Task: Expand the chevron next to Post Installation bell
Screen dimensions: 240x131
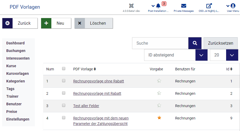Action: click(153, 6)
